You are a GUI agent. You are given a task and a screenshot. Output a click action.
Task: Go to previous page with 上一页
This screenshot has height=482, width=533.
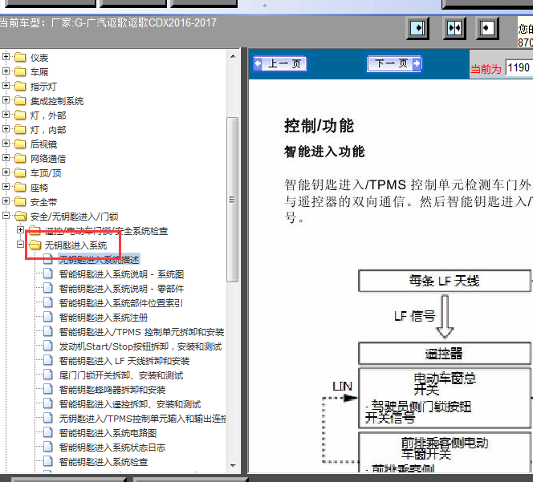(x=280, y=63)
